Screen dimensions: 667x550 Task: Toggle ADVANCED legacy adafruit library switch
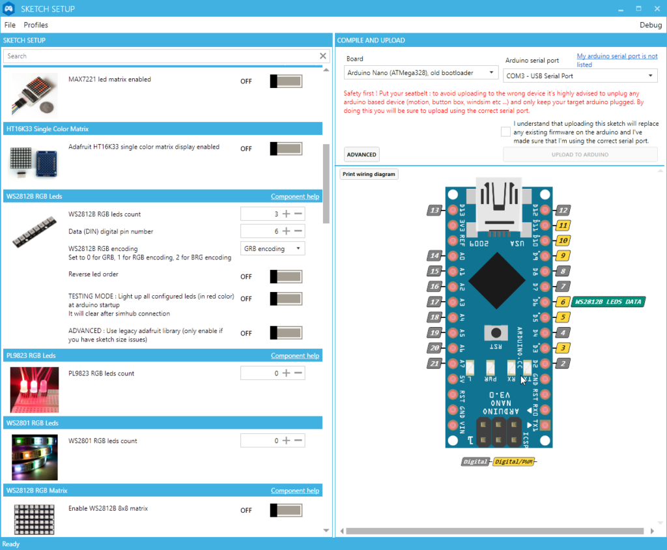286,333
